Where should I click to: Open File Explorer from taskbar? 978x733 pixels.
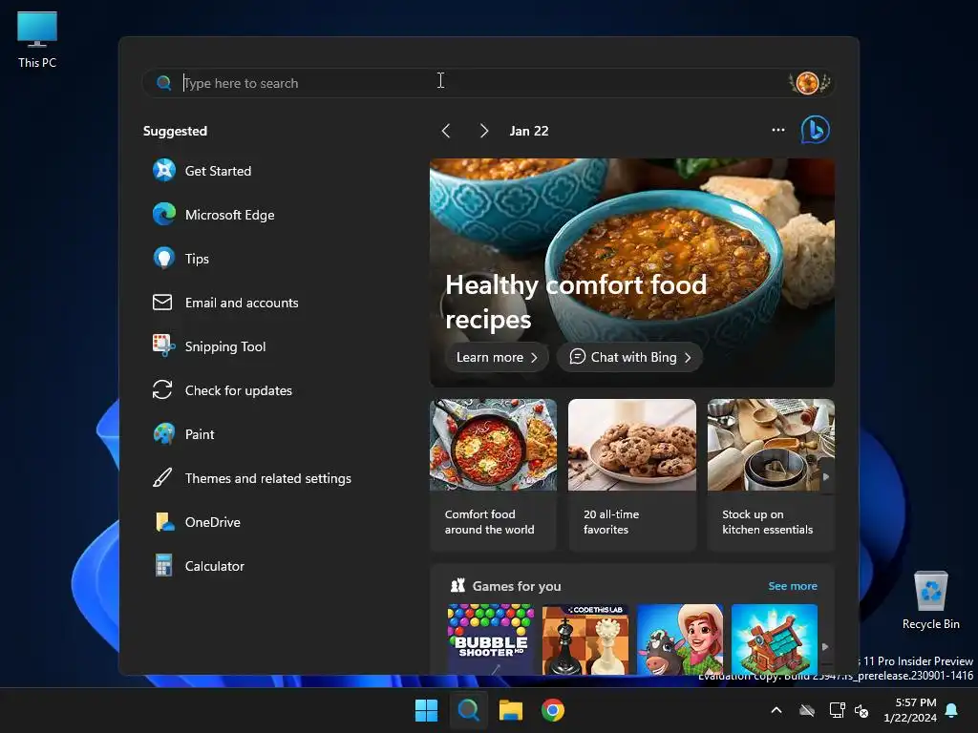tap(510, 710)
